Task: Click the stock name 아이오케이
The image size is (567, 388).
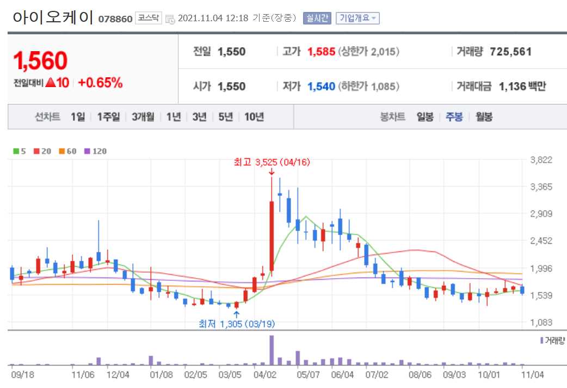Action: (52, 15)
